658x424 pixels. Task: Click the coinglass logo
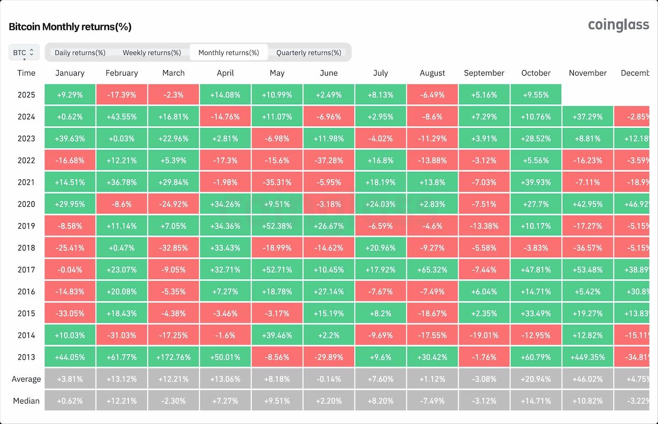tap(618, 24)
